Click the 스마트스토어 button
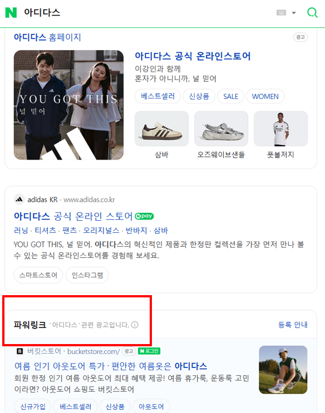325x413 pixels. click(x=38, y=275)
